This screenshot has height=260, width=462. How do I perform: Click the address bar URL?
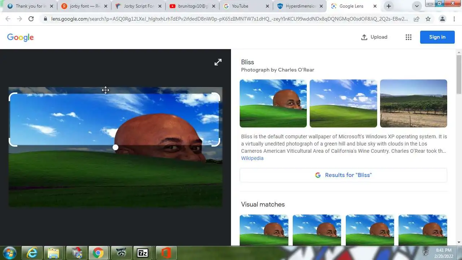click(230, 19)
